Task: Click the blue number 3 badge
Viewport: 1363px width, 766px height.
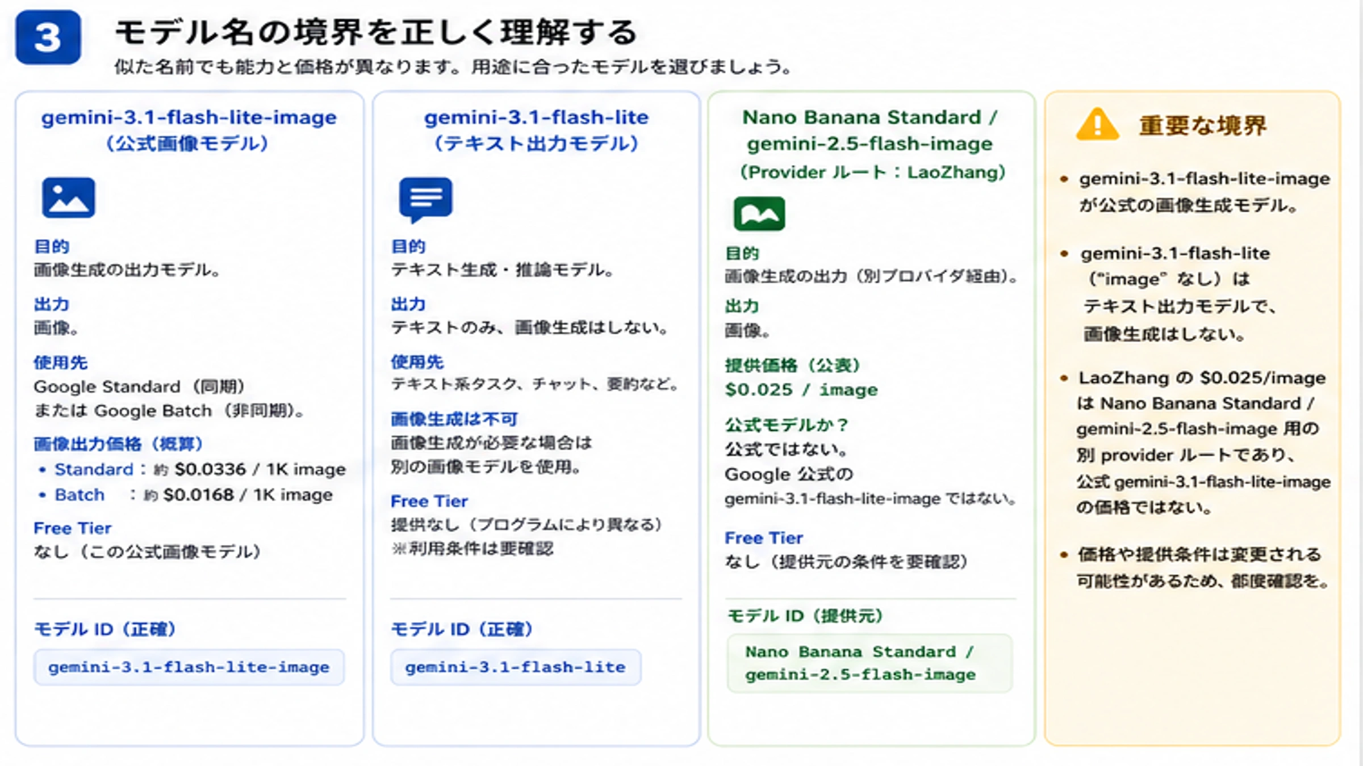Action: pyautogui.click(x=48, y=37)
